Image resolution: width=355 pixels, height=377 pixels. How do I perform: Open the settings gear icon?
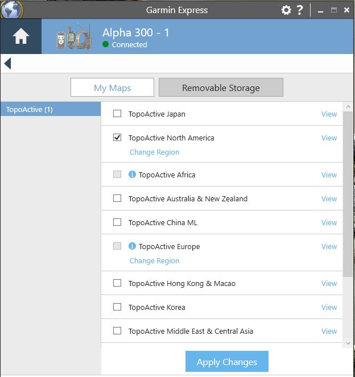pyautogui.click(x=286, y=10)
